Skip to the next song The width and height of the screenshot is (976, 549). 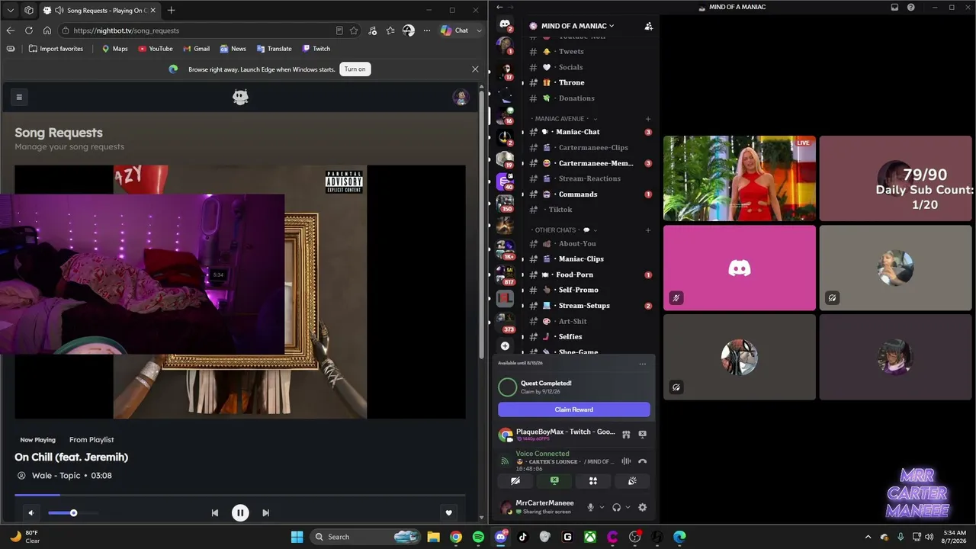pyautogui.click(x=265, y=513)
